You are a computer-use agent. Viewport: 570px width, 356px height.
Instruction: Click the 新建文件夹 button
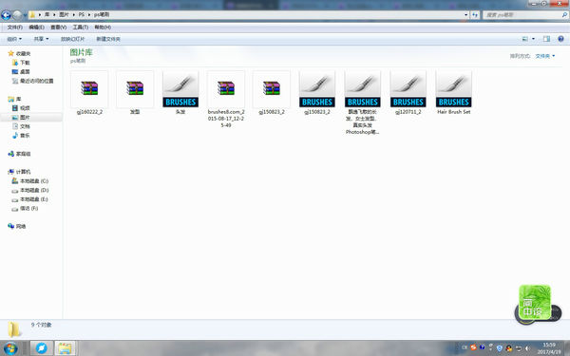click(x=108, y=39)
